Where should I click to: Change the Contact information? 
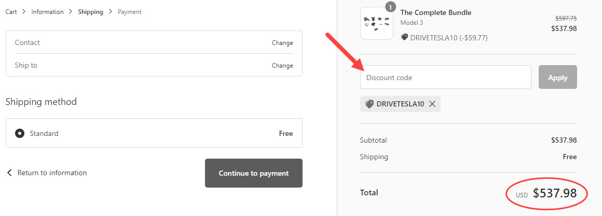282,43
